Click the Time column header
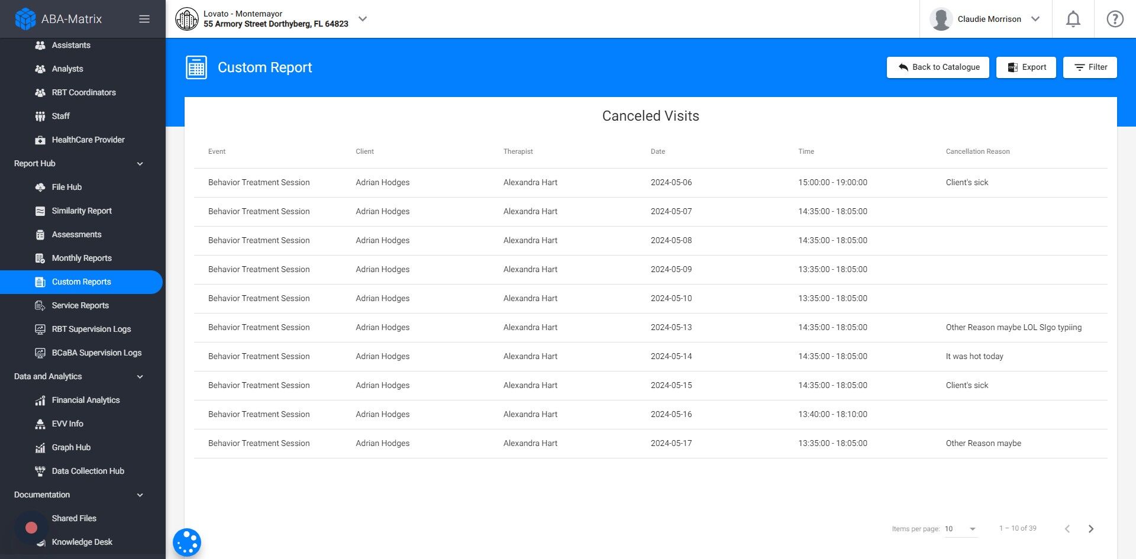Screen dimensions: 1136x559 click(x=806, y=151)
